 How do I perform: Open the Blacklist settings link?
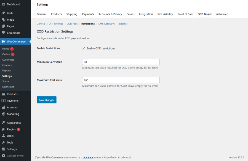click(x=123, y=24)
